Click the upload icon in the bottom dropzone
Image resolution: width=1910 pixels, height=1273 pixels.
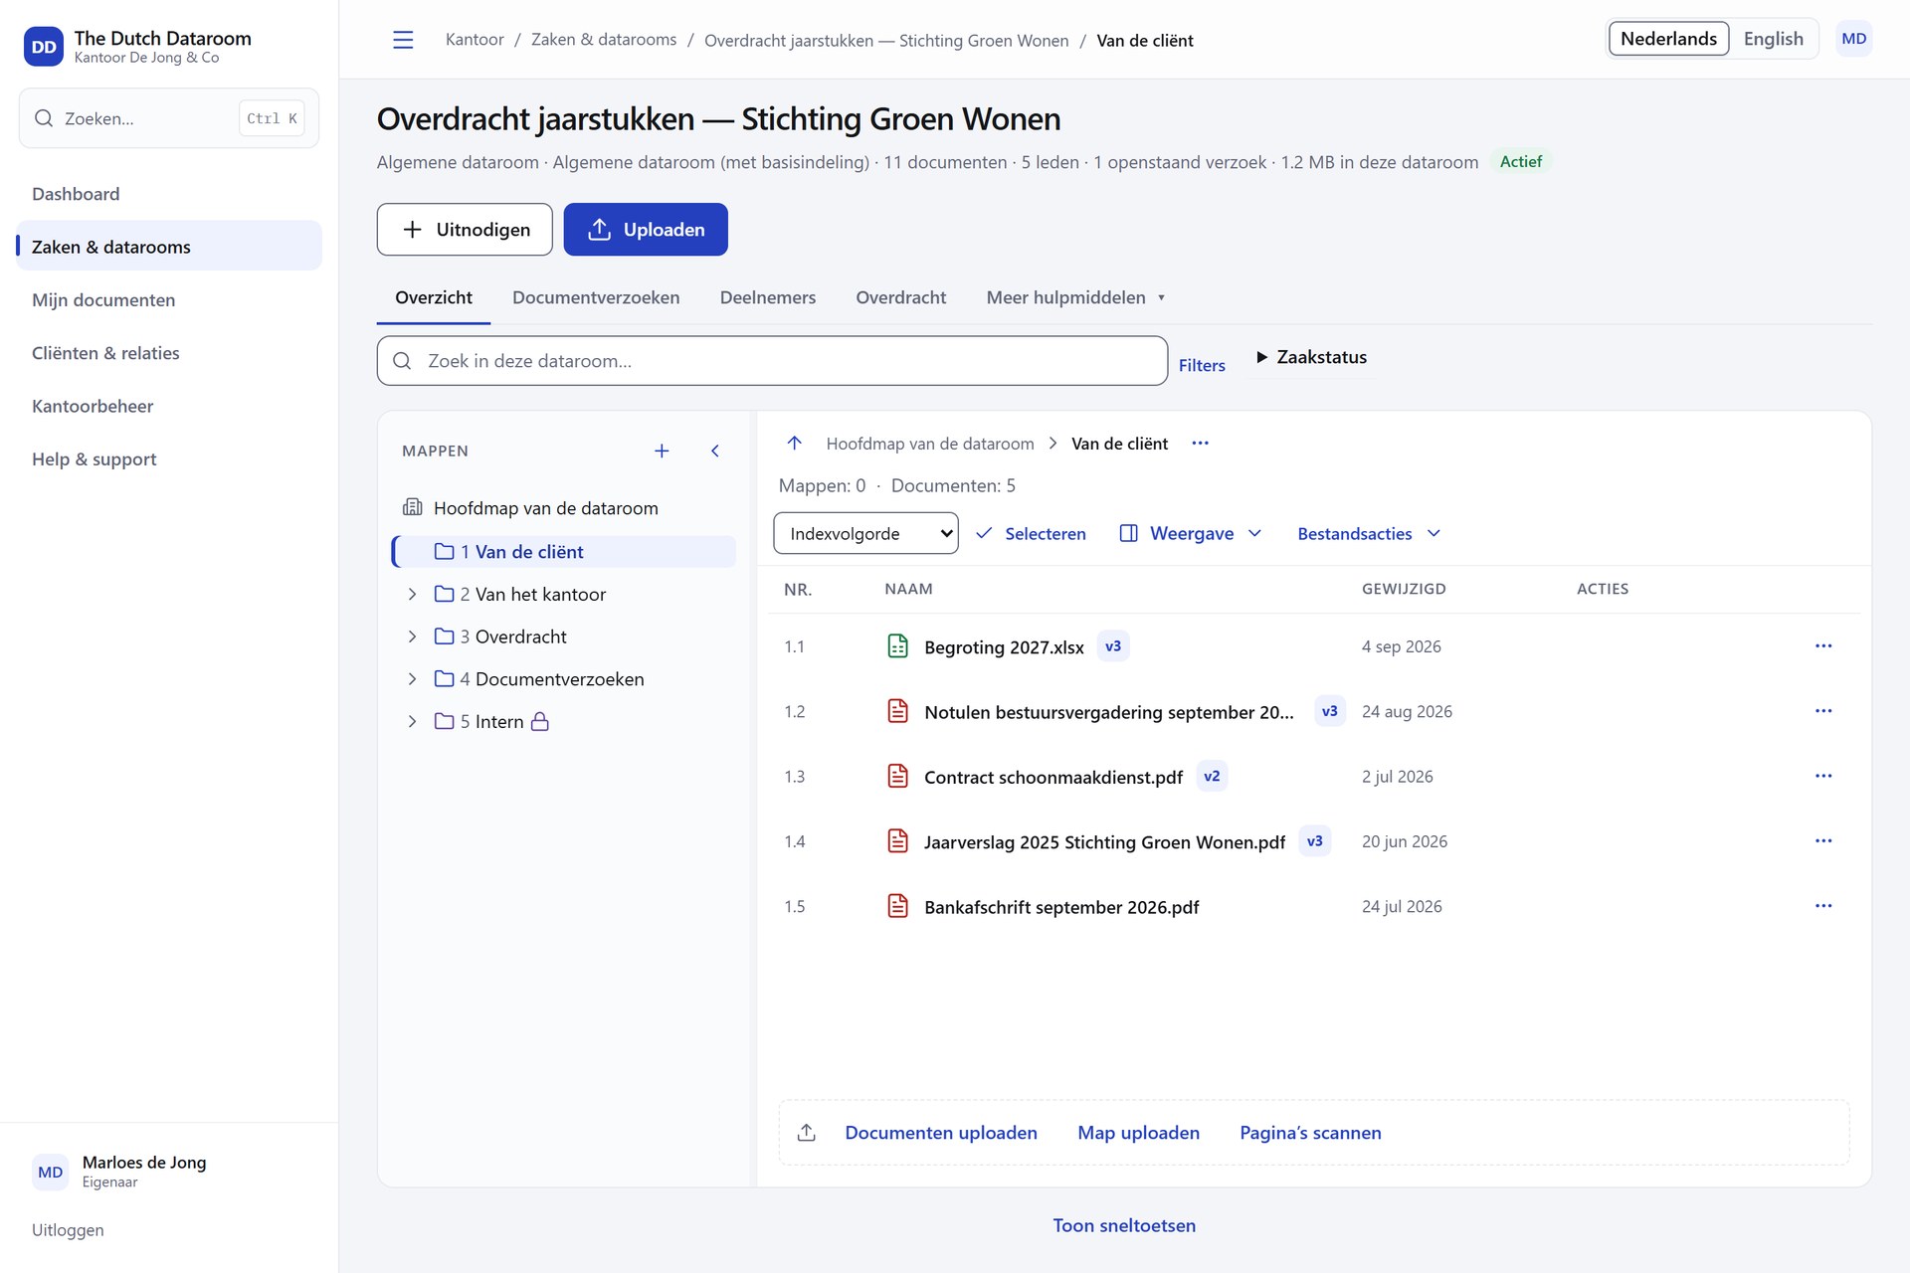pyautogui.click(x=807, y=1133)
